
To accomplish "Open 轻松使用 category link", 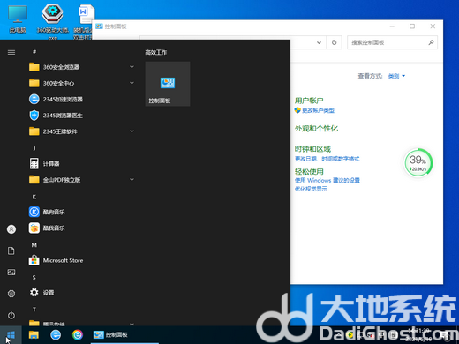I will [309, 171].
